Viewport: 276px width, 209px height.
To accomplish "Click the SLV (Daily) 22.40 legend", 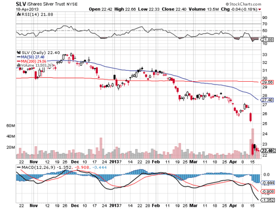I will coord(41,52).
